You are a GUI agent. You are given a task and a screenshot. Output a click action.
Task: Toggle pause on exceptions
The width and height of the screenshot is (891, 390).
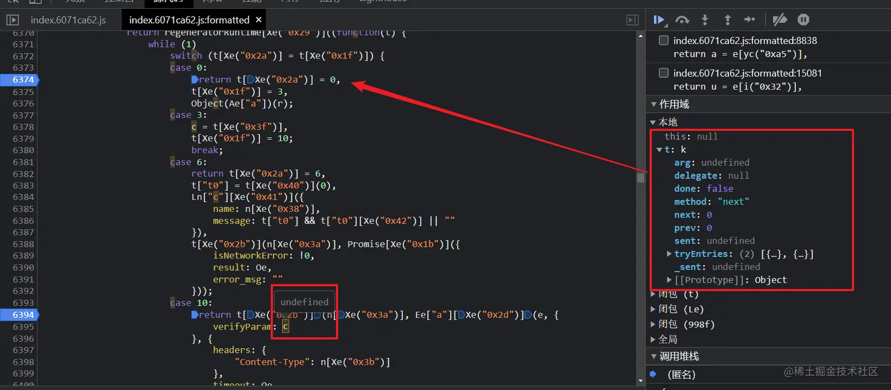coord(803,20)
